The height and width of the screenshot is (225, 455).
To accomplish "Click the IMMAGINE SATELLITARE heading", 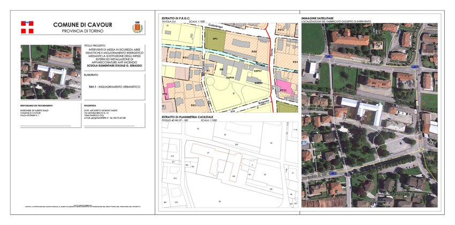I will click(x=318, y=18).
